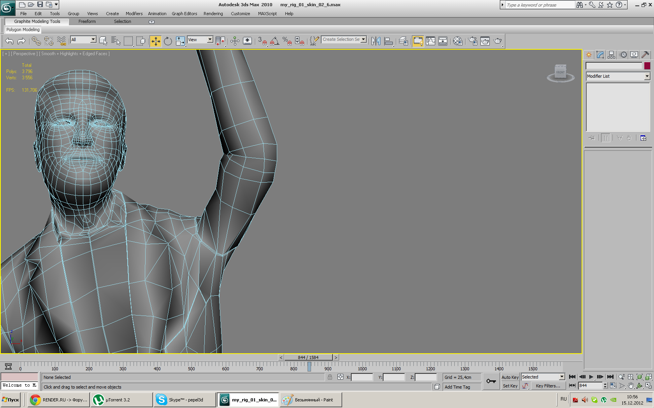Toggle the 3D Snaps button
The width and height of the screenshot is (654, 408).
pyautogui.click(x=262, y=41)
